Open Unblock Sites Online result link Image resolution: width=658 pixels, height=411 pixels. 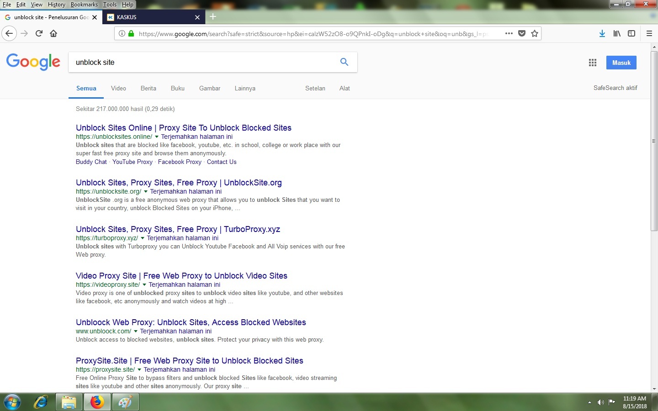(184, 128)
